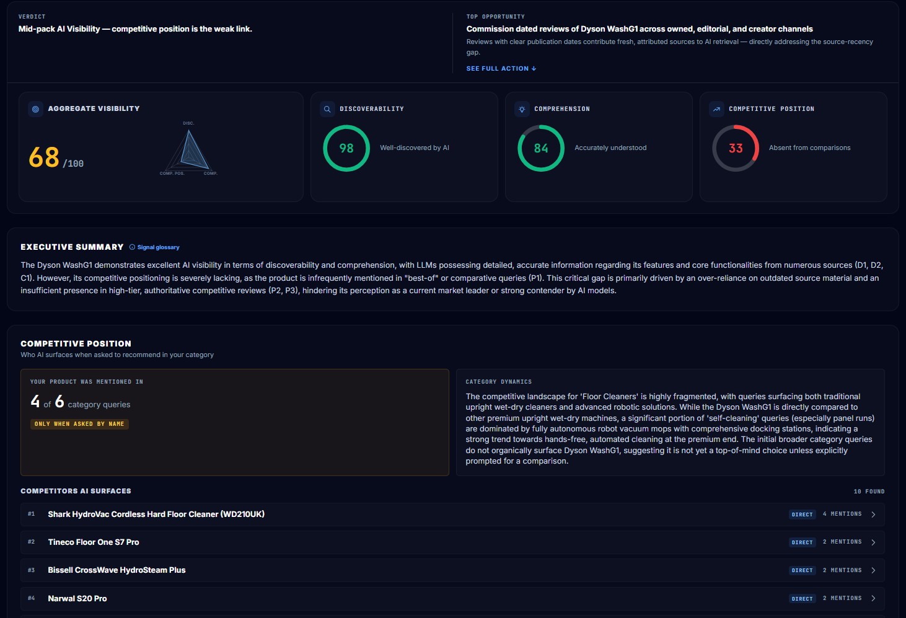This screenshot has height=618, width=906.
Task: Open the See Full Action link
Action: 501,69
